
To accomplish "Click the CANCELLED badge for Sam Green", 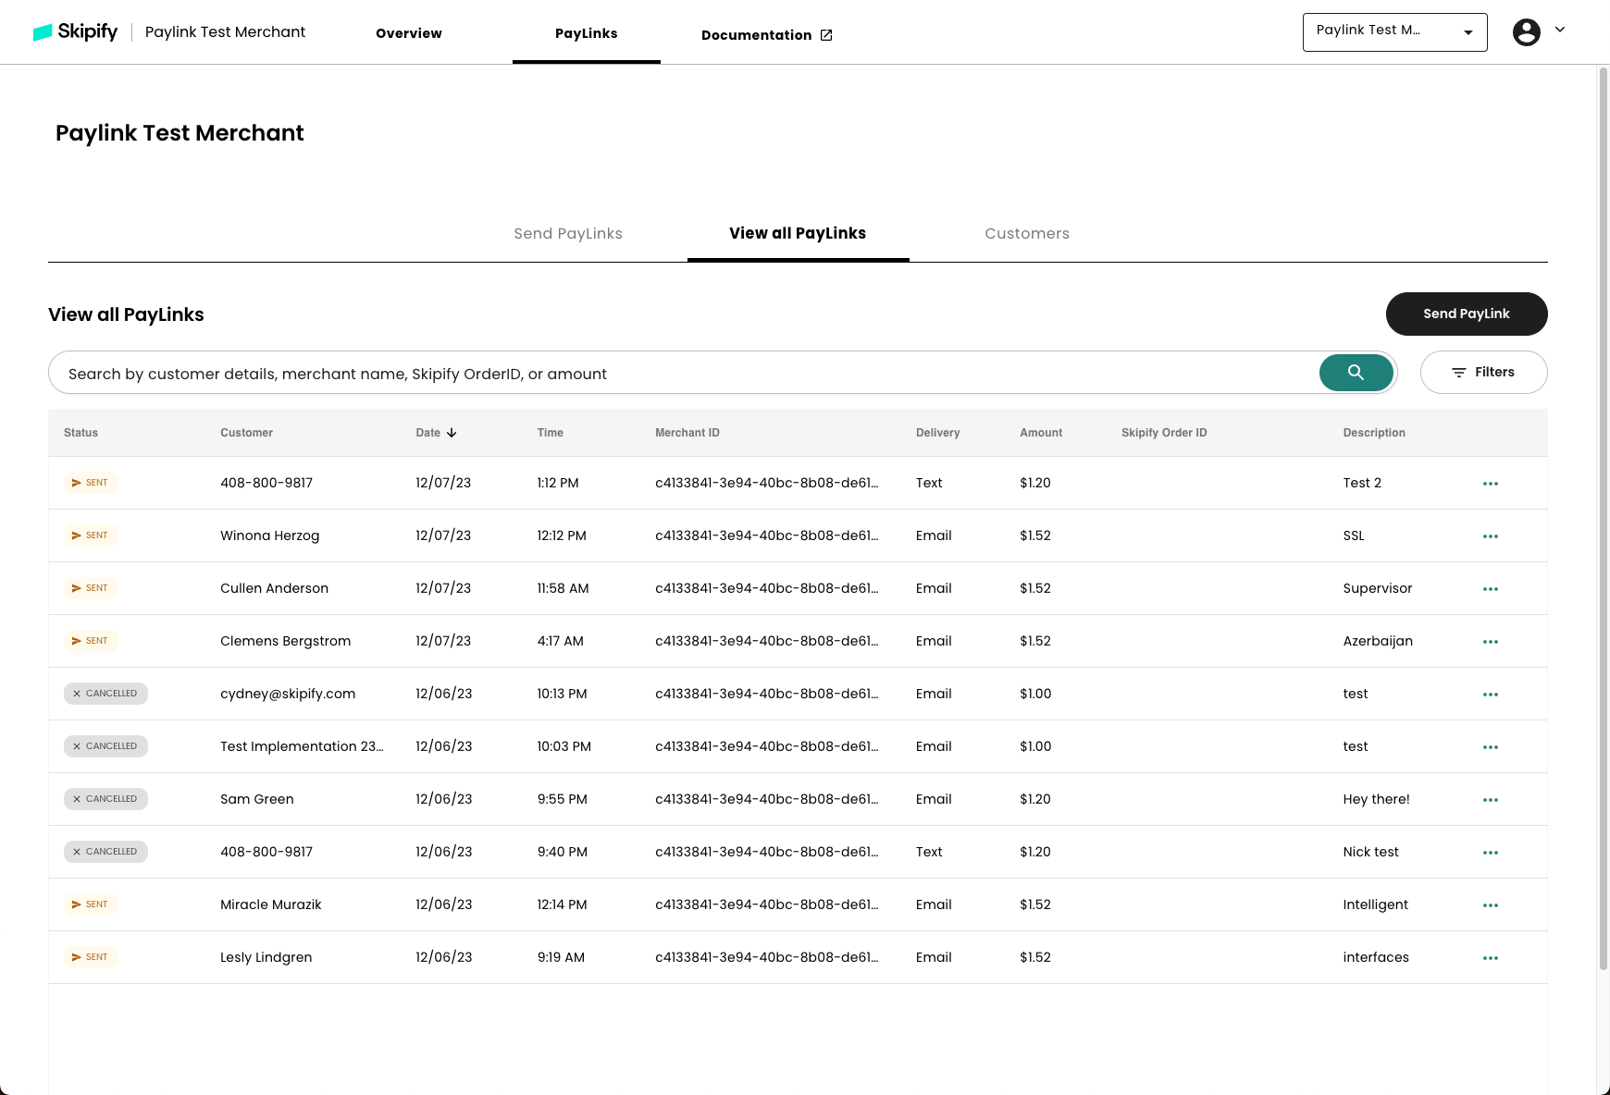I will pos(105,799).
